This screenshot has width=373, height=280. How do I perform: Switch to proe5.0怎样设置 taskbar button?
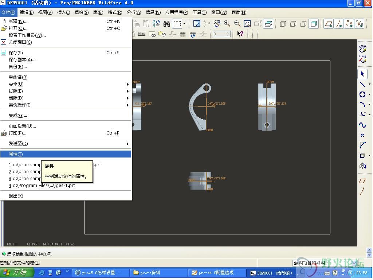101,273
